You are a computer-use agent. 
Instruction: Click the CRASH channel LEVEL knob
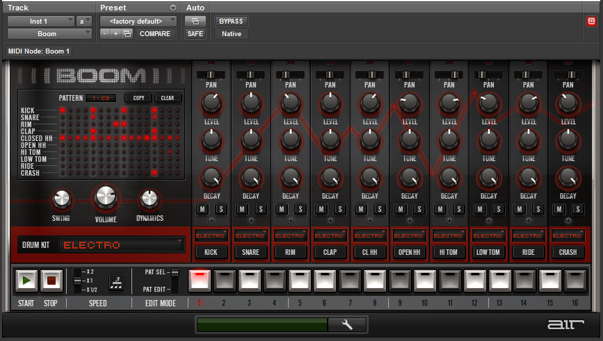pyautogui.click(x=568, y=103)
